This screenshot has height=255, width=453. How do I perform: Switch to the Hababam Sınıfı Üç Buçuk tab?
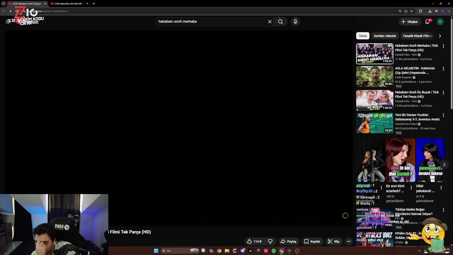coord(27,4)
